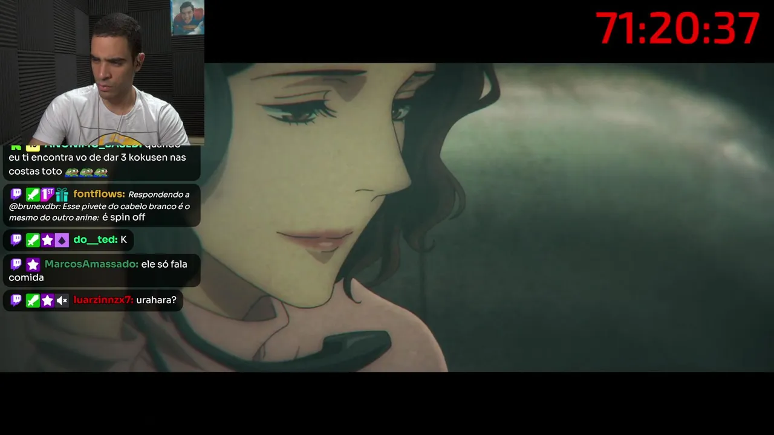The width and height of the screenshot is (774, 435).
Task: Click the muted speaker badge beside luarzinnzx7
Action: coord(62,300)
